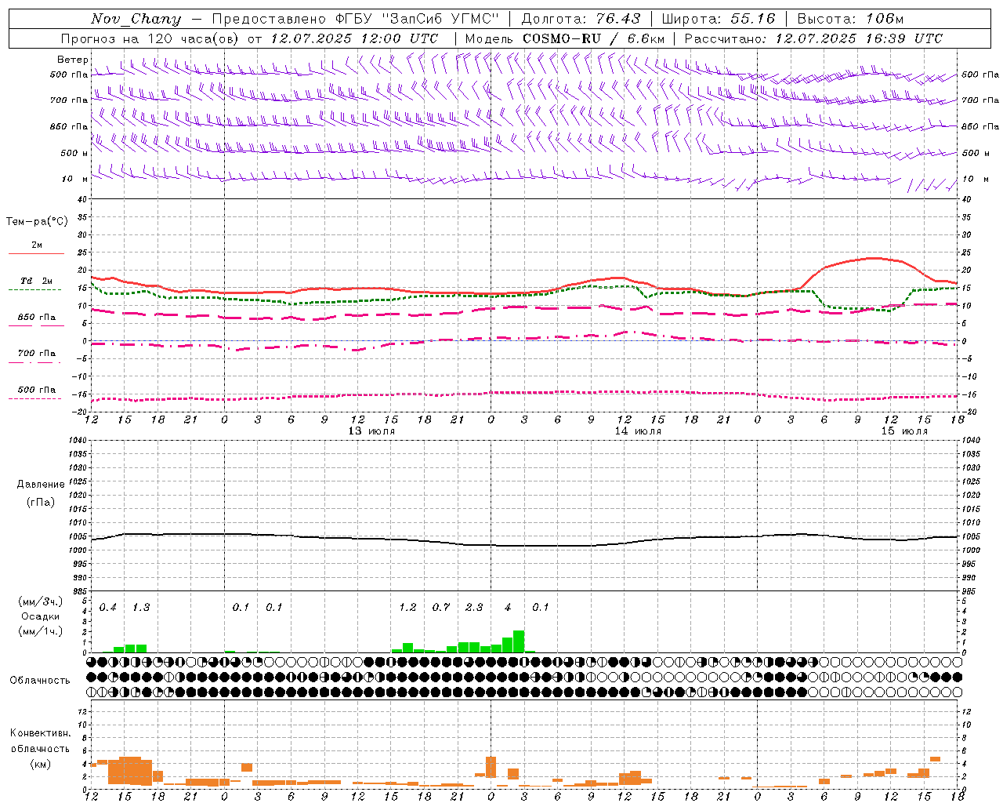The width and height of the screenshot is (1003, 803).
Task: Click the 3-hour precipitation value "1.2"
Action: click(x=407, y=608)
